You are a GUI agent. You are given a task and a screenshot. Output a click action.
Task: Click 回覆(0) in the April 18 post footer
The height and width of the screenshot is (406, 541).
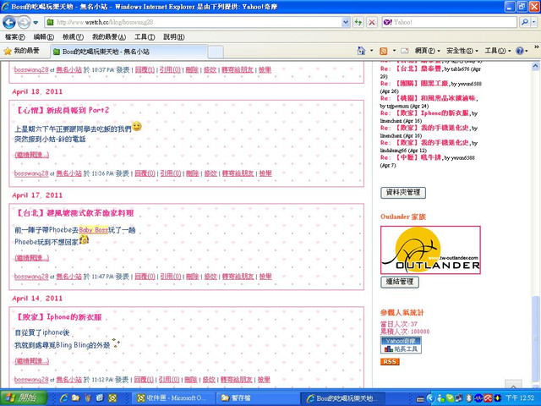[x=145, y=173]
